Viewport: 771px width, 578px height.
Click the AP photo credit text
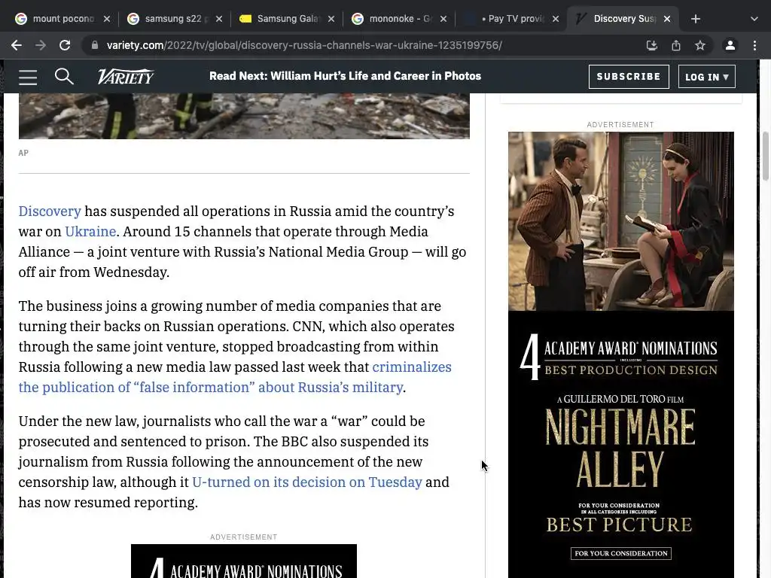coord(23,153)
